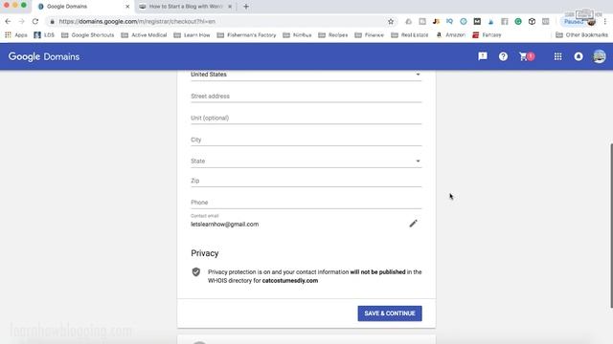Screen dimensions: 613x344
Task: Open the Recipes bookmark folder
Action: pos(333,35)
